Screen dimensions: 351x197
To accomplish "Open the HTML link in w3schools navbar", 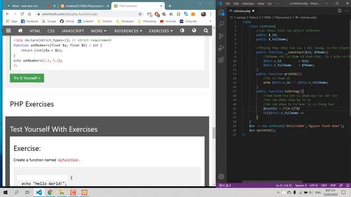I will pos(35,31).
